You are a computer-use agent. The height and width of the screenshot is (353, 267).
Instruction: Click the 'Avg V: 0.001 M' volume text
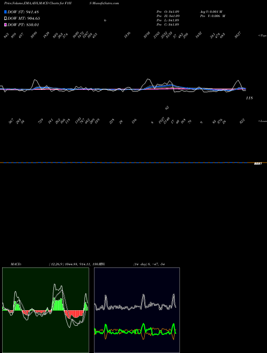click(x=211, y=12)
